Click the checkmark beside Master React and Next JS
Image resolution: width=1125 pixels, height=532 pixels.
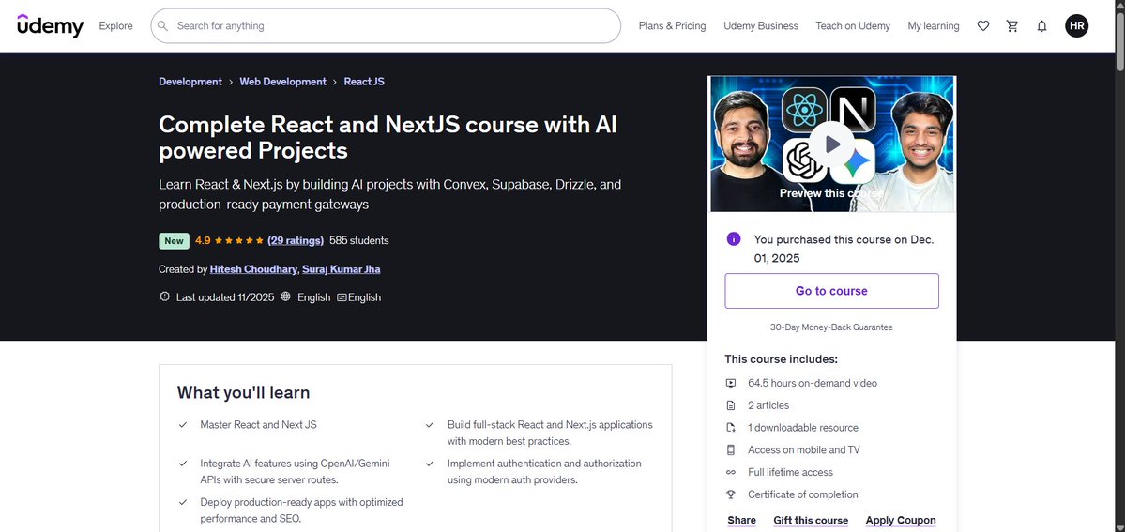(183, 425)
